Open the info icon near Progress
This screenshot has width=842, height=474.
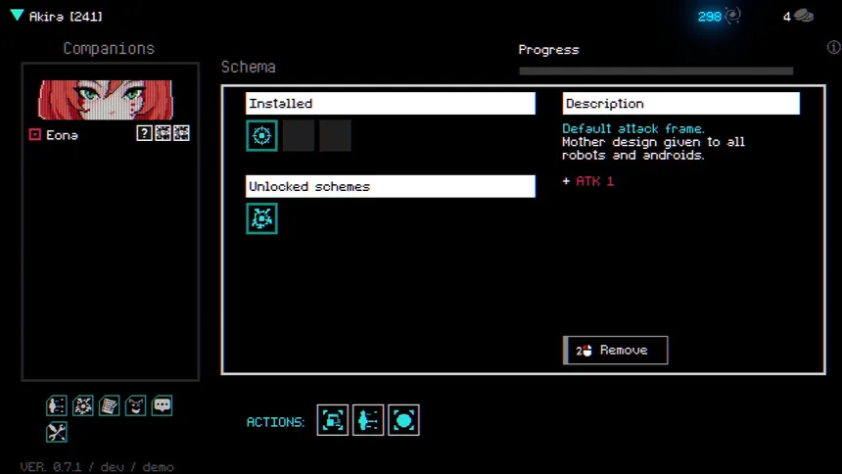834,47
